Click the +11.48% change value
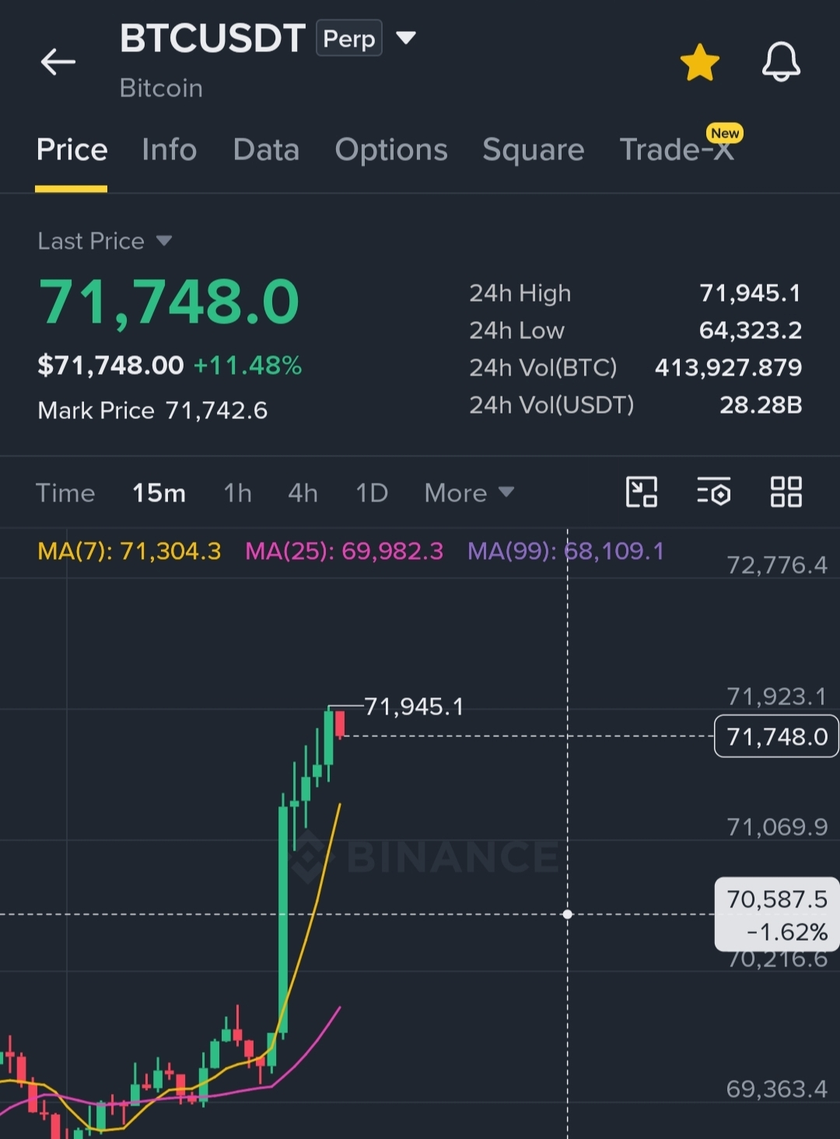The height and width of the screenshot is (1139, 840). point(247,365)
